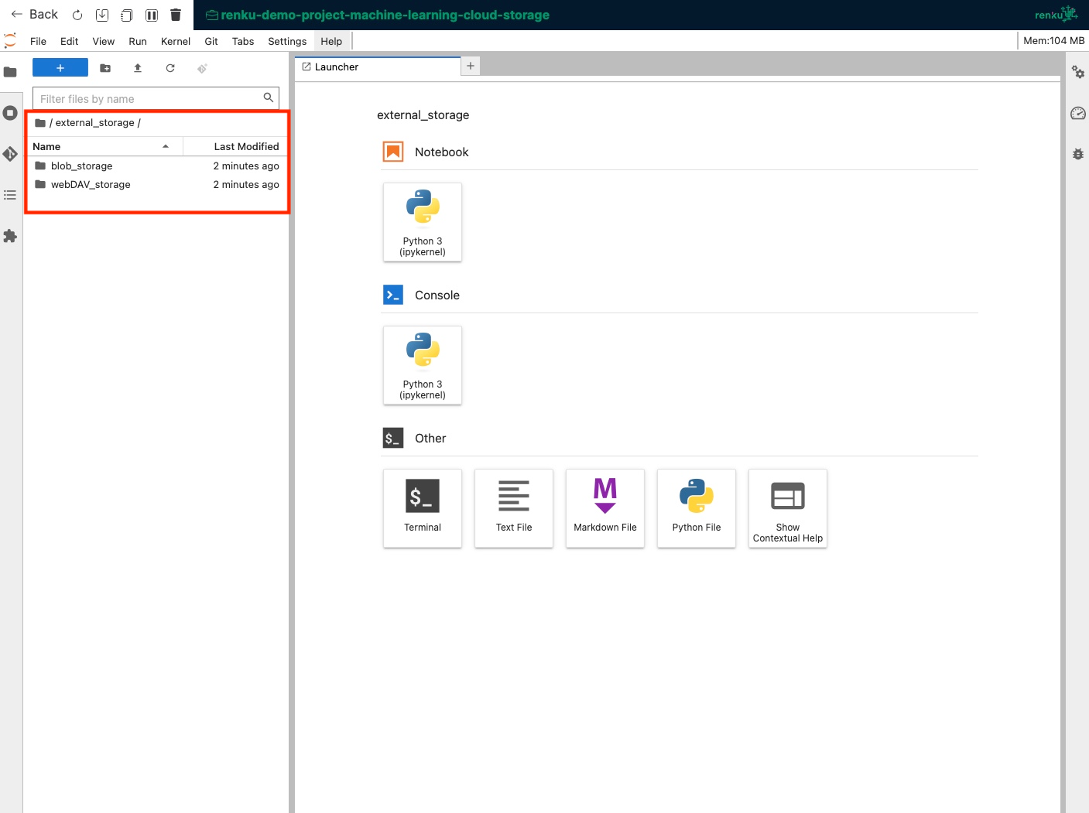This screenshot has width=1089, height=813.
Task: Show Contextual Help card
Action: coord(788,508)
